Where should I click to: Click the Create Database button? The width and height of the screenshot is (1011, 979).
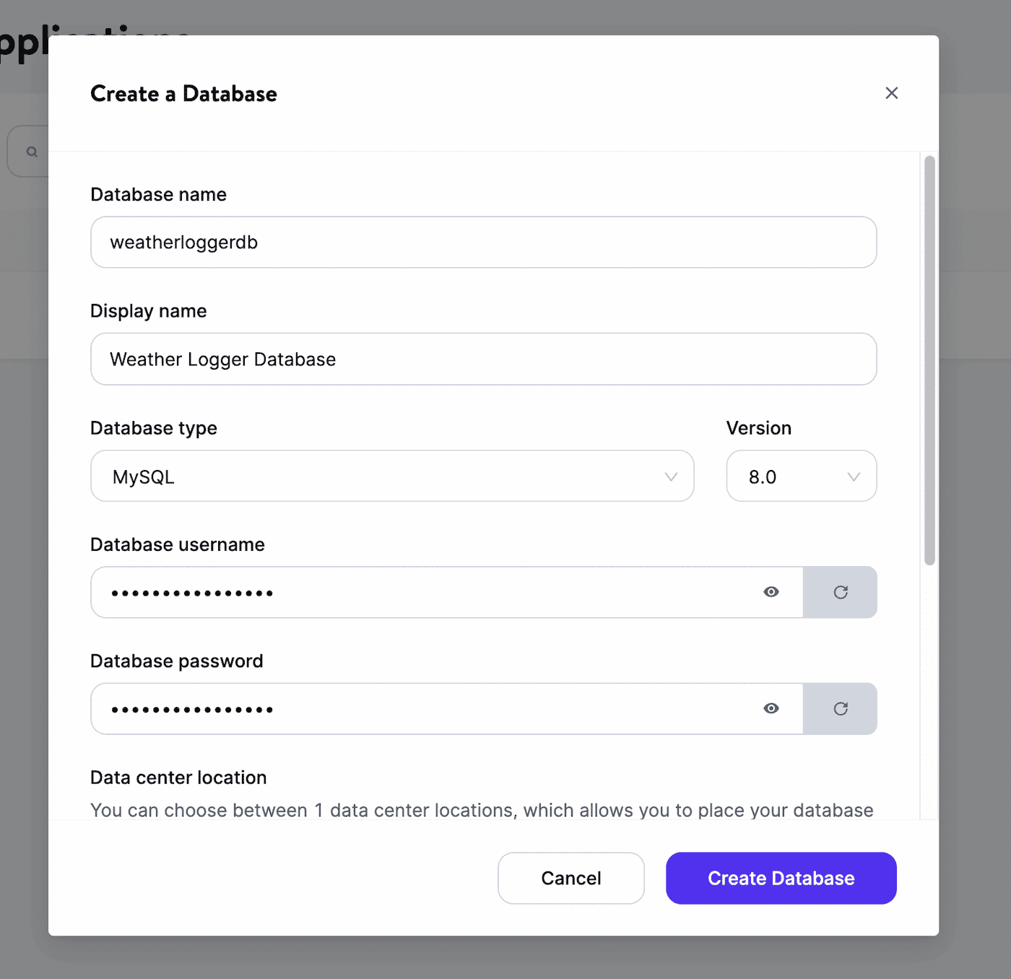(x=781, y=878)
